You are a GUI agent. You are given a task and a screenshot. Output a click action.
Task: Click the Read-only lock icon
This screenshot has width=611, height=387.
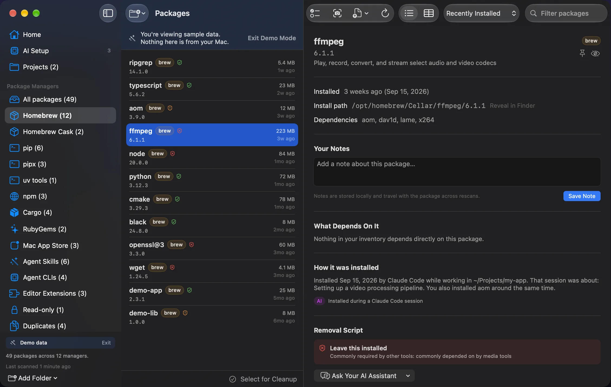point(14,310)
